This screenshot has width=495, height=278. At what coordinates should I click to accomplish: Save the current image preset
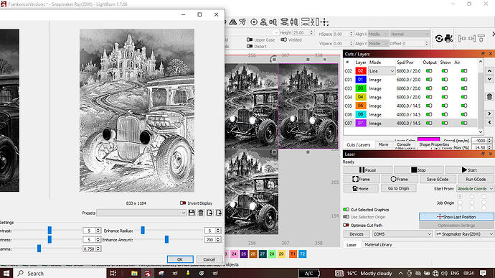coord(192,213)
